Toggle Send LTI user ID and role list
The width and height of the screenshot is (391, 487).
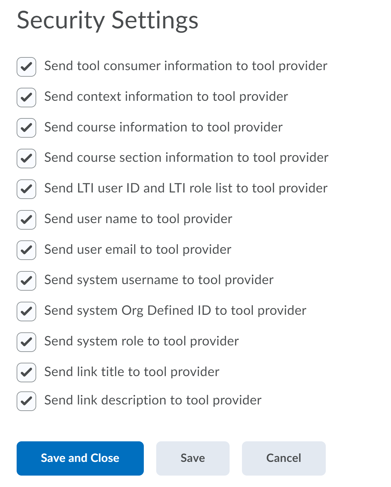coord(26,189)
